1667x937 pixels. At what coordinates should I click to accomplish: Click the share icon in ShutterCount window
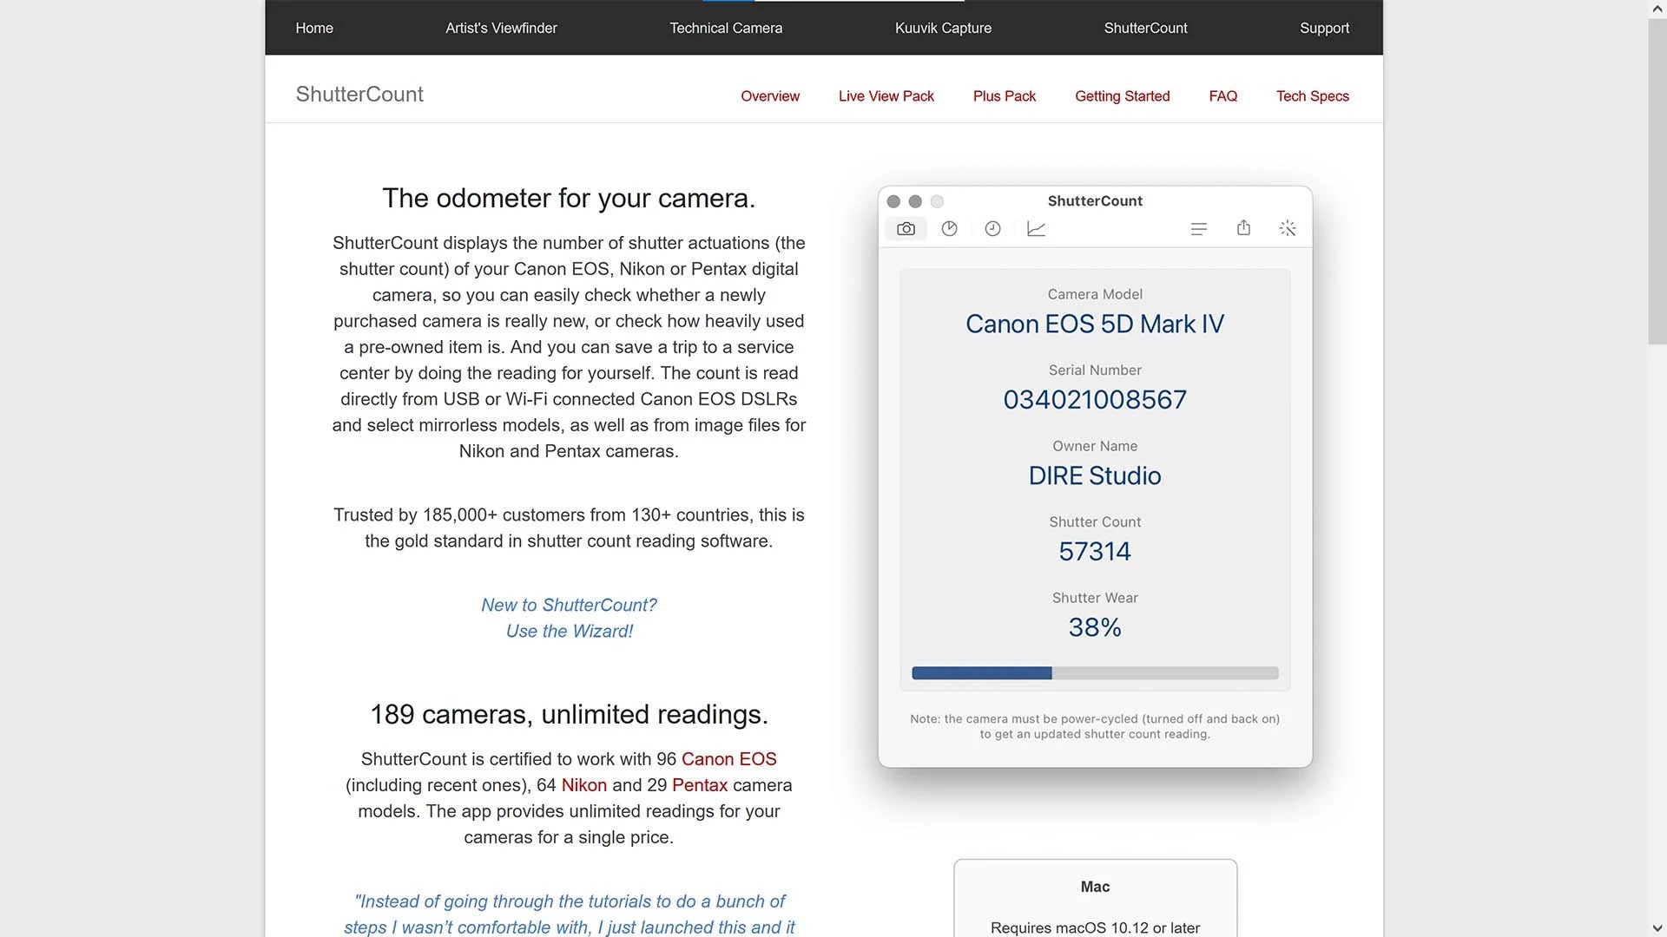tap(1243, 228)
